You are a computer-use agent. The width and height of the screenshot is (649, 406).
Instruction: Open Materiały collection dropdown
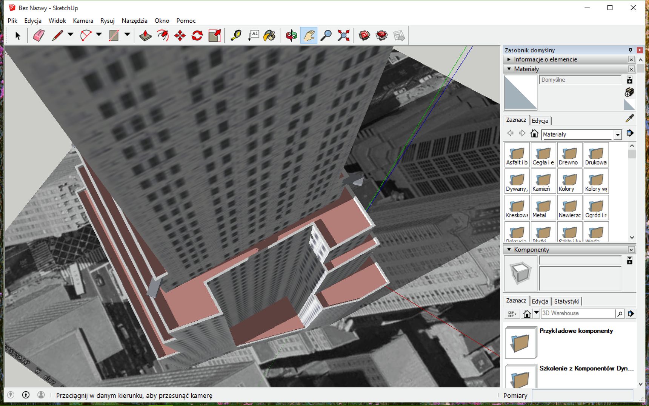click(617, 135)
